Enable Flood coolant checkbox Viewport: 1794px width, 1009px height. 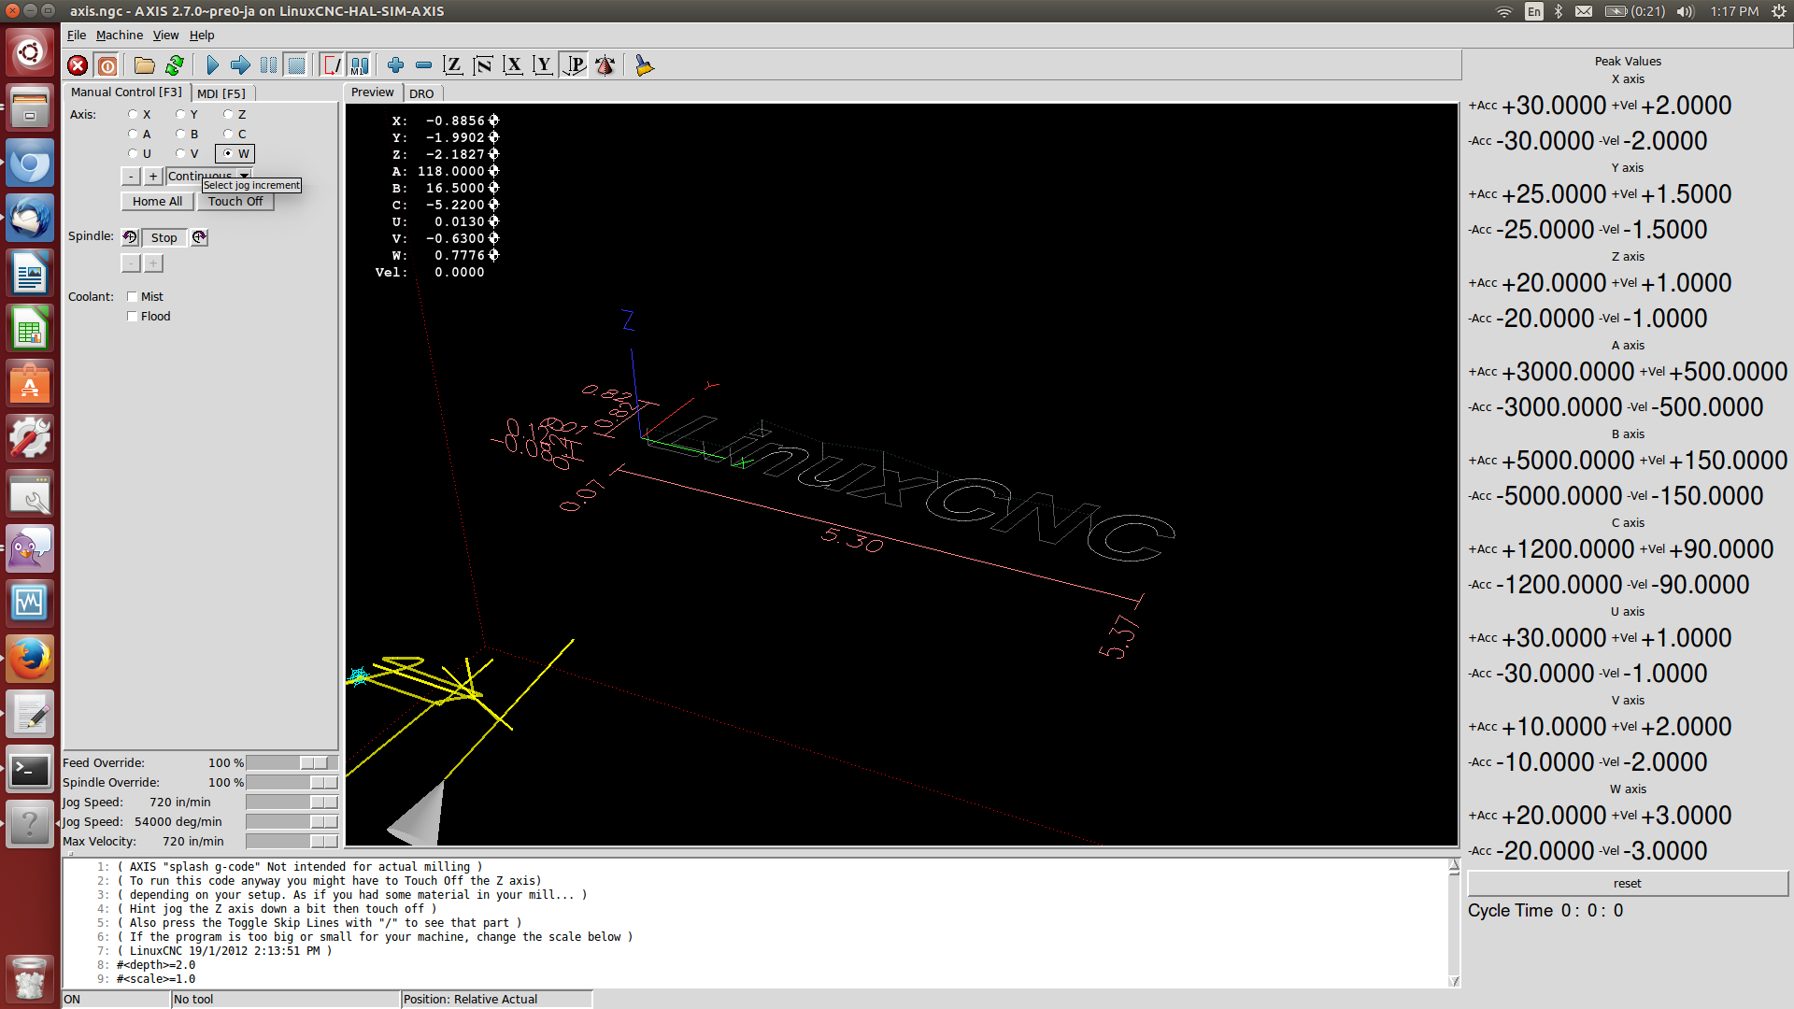(x=133, y=316)
